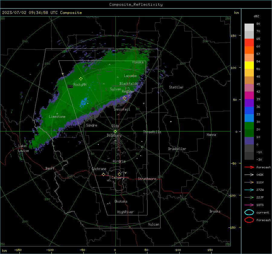This screenshot has height=254, width=272.
Task: Click the Innisfail city label
Action: pyautogui.click(x=122, y=109)
